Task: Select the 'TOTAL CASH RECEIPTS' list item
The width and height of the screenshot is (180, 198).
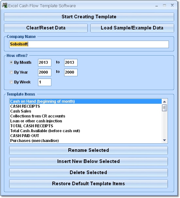Action: [86, 126]
